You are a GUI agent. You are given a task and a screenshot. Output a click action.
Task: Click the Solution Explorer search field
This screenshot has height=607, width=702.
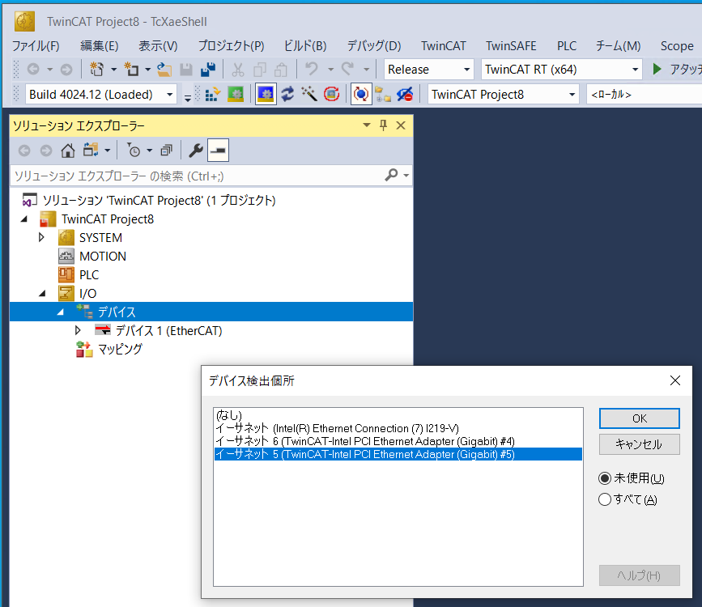pyautogui.click(x=197, y=176)
